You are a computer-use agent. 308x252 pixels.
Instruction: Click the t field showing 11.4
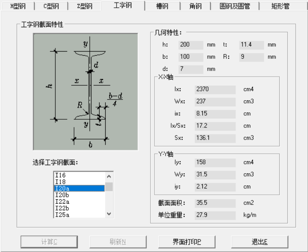coord(251,45)
